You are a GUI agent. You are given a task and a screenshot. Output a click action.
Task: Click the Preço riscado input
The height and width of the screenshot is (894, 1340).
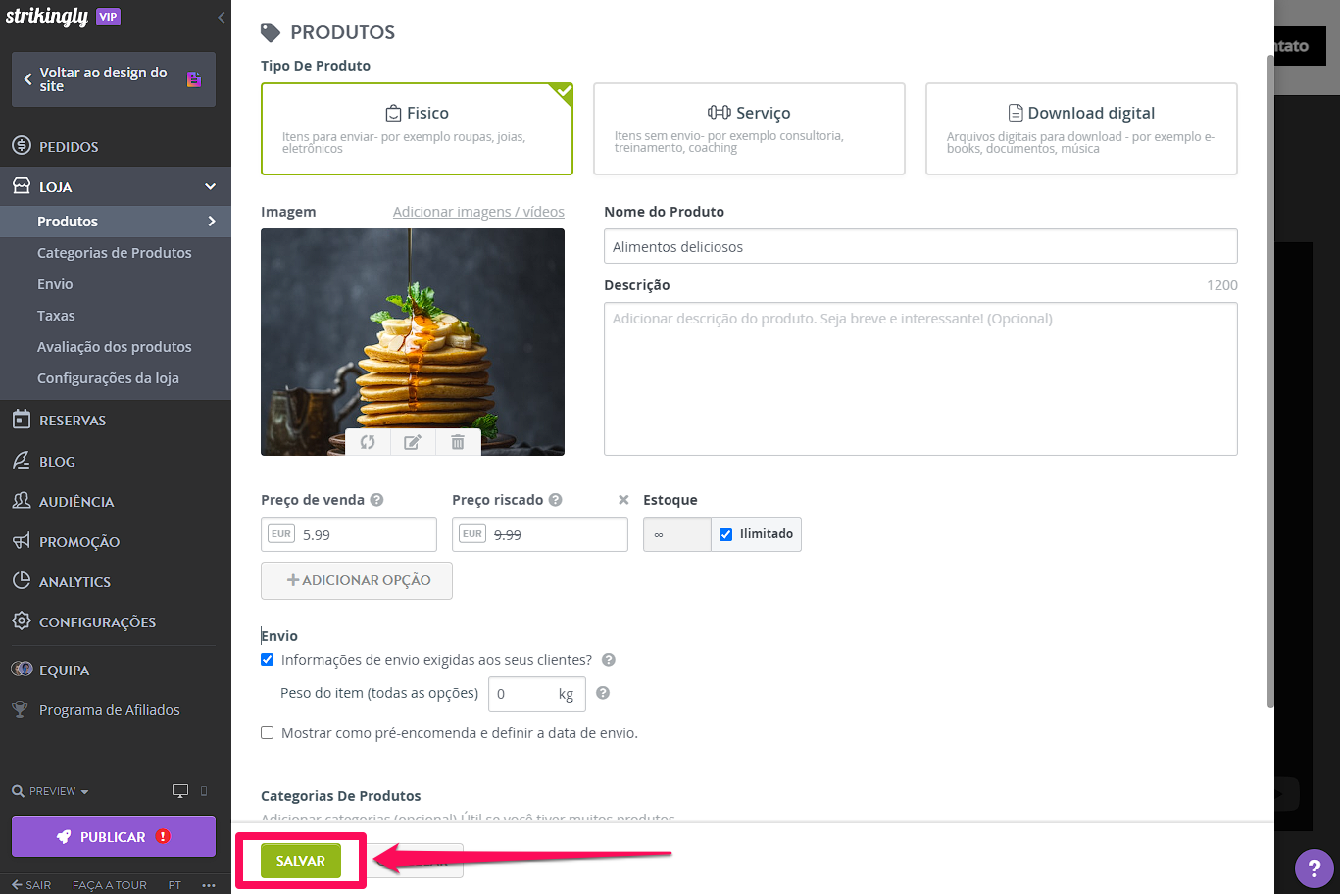pyautogui.click(x=540, y=534)
